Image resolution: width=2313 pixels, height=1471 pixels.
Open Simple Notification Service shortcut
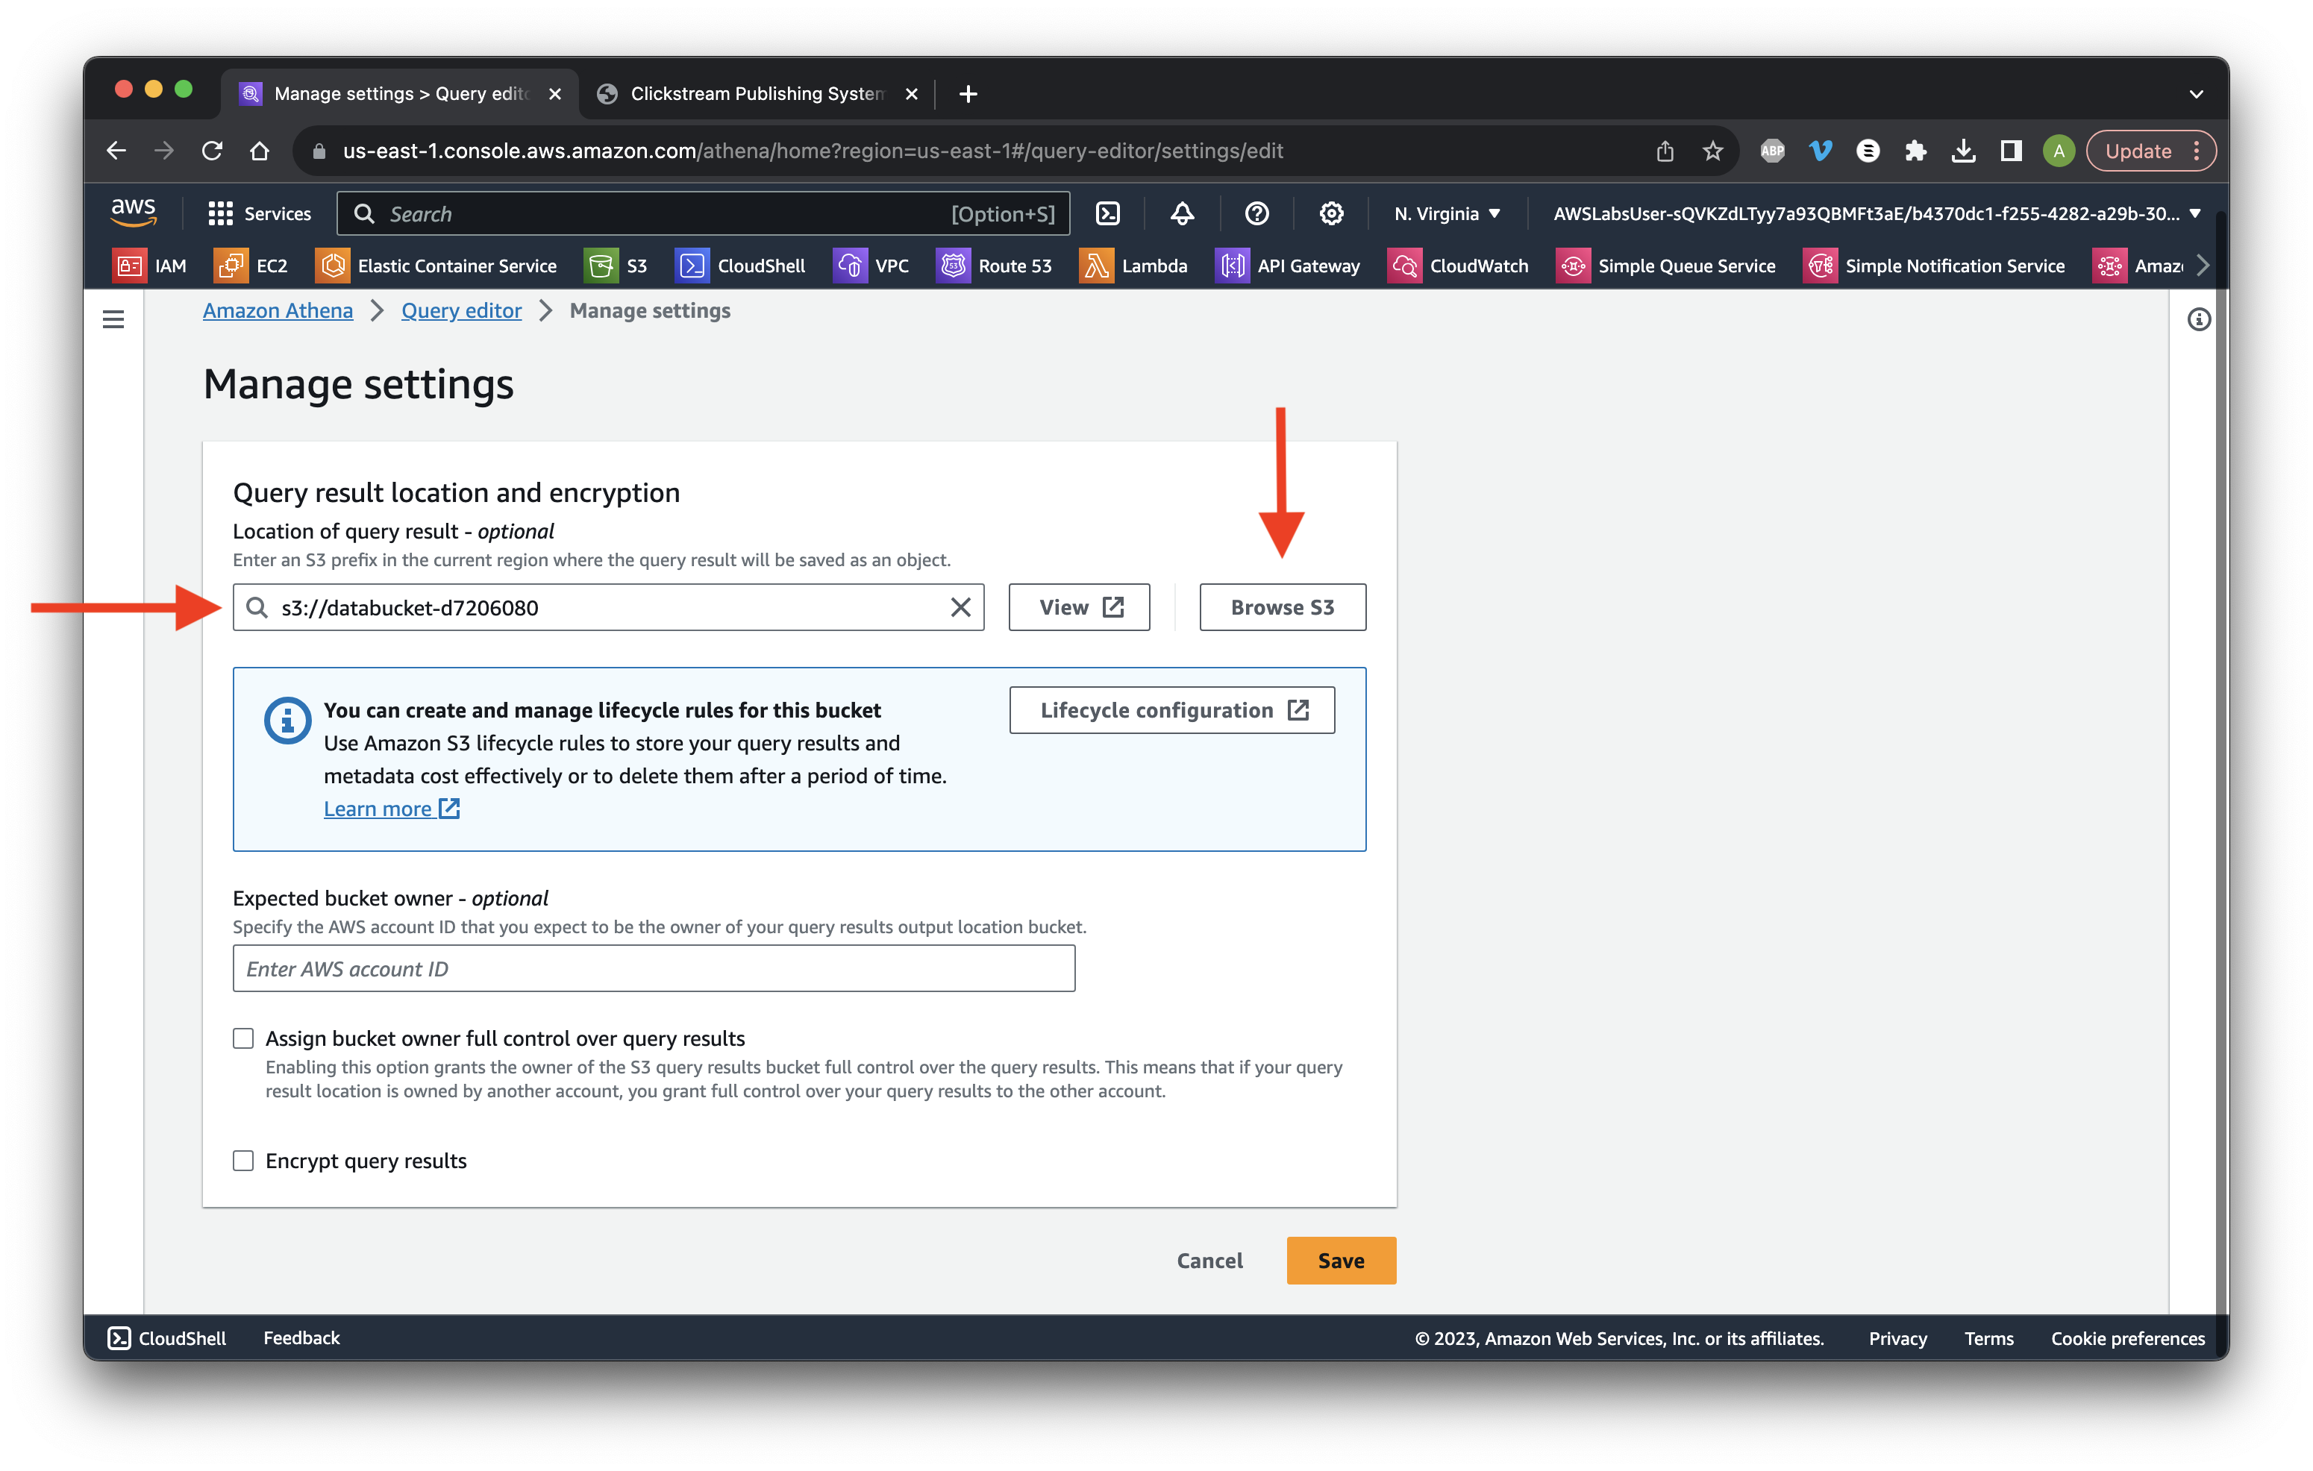click(x=1932, y=266)
